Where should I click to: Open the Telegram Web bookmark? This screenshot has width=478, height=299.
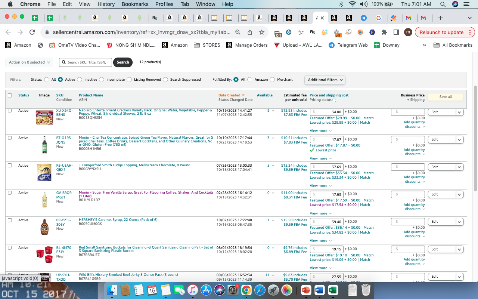coord(348,45)
